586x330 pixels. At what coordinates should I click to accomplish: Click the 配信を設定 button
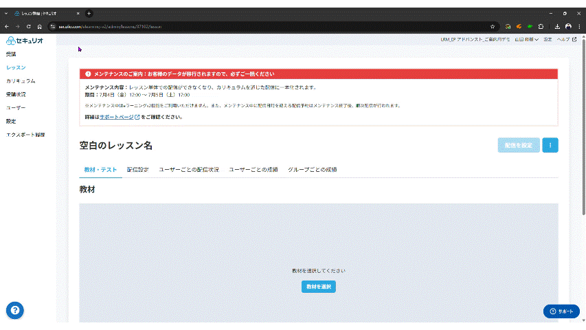pos(519,145)
